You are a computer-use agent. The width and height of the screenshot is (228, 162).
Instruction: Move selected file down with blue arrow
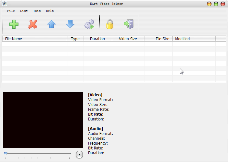(70, 24)
